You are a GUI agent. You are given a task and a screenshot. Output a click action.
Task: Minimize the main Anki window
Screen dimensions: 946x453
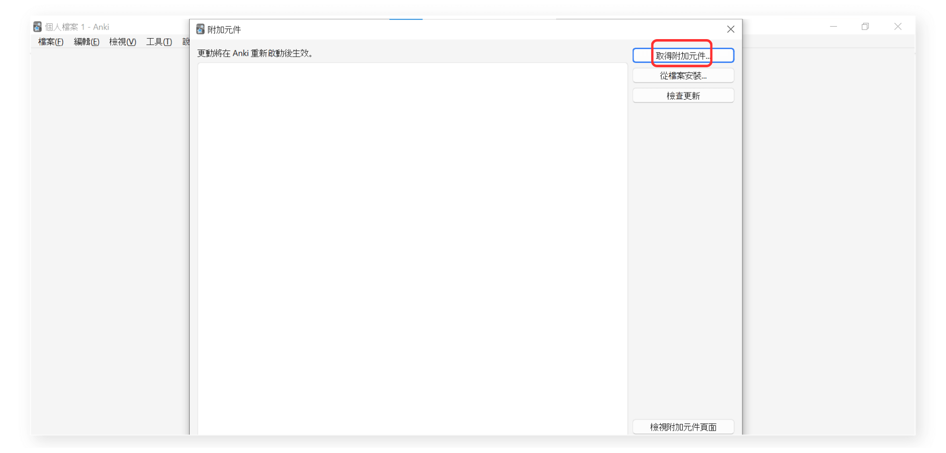tap(833, 27)
